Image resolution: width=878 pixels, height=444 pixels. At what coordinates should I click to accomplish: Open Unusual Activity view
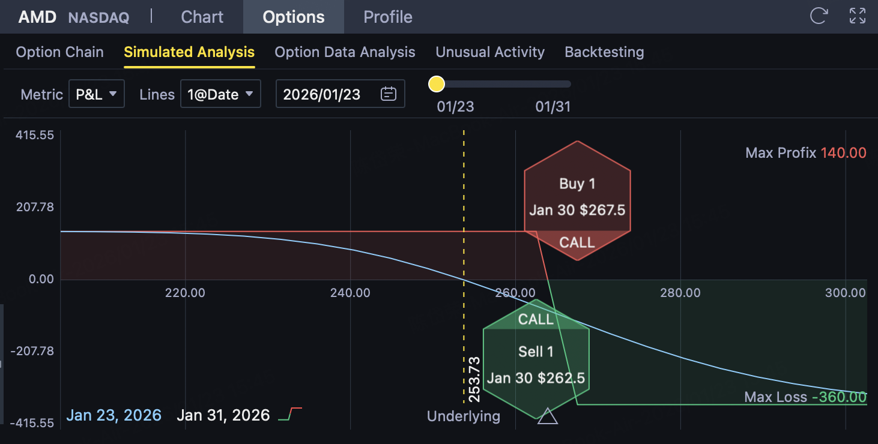pos(490,52)
